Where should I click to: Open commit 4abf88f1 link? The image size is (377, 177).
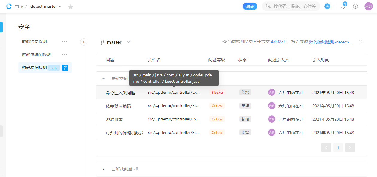pyautogui.click(x=279, y=42)
